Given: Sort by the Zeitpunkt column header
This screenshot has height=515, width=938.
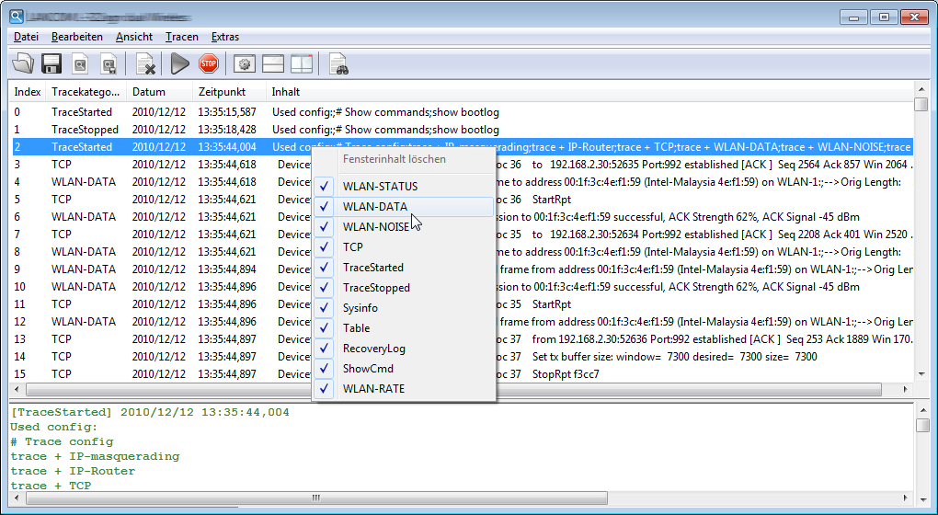Looking at the screenshot, I should tap(221, 92).
